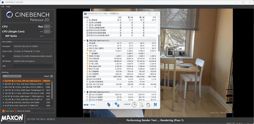Open the Ranking CPU dropdown
This screenshot has width=254, height=124.
(12, 76)
